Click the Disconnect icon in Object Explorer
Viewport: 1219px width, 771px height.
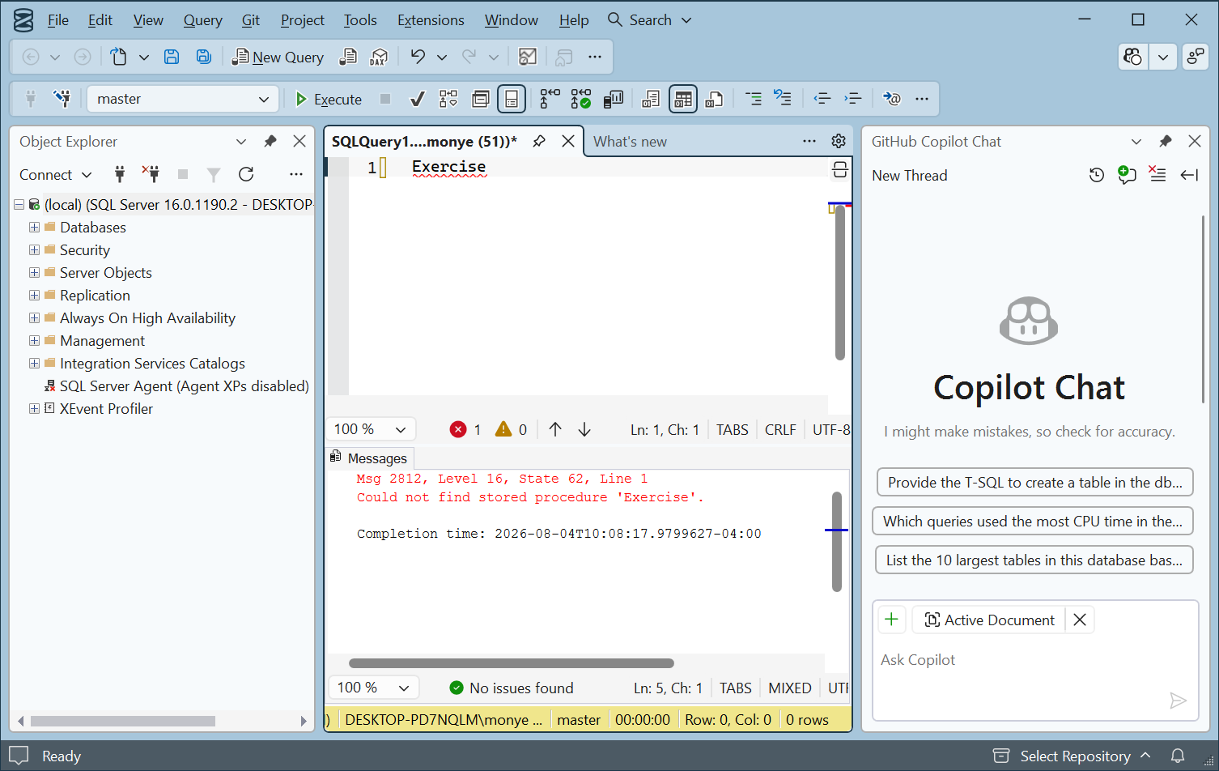click(151, 174)
